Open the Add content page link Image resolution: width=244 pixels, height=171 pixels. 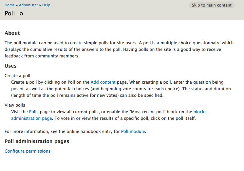[x=103, y=82]
